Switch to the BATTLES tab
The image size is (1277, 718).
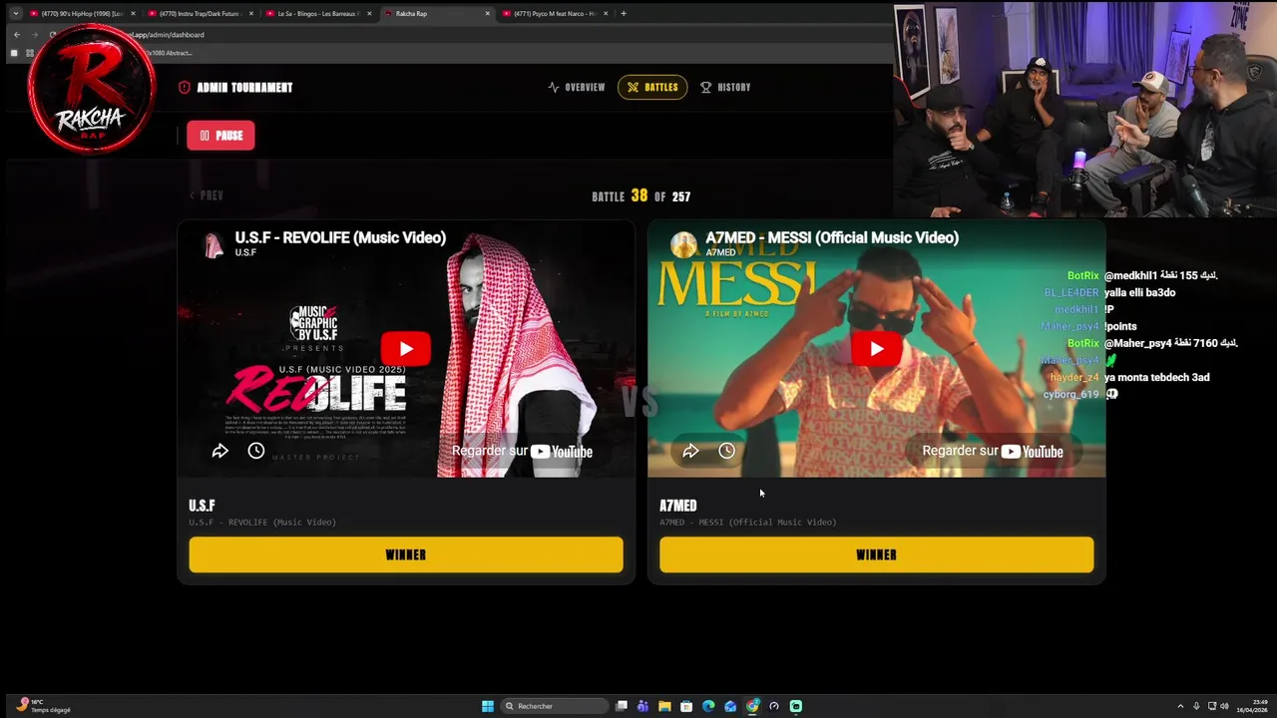652,87
